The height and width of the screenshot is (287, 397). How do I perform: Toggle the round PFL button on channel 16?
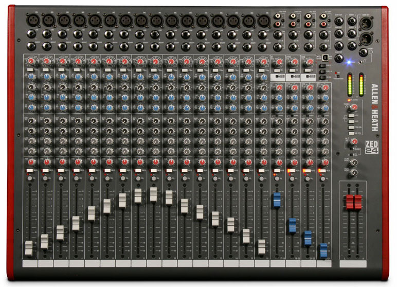[x=261, y=178]
